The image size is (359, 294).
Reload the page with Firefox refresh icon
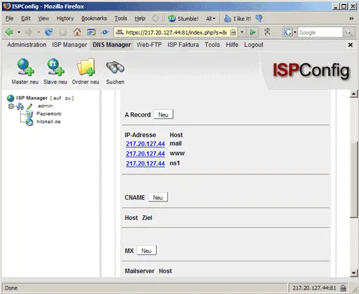(x=48, y=32)
